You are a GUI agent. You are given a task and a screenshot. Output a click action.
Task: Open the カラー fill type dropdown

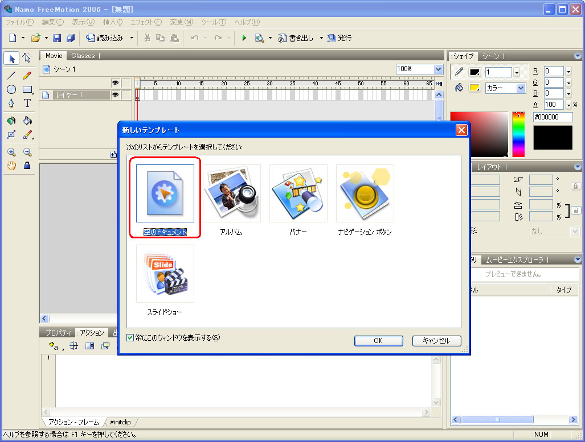[x=521, y=88]
